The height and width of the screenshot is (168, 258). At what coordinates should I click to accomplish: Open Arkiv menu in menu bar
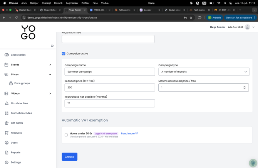pos(24,3)
